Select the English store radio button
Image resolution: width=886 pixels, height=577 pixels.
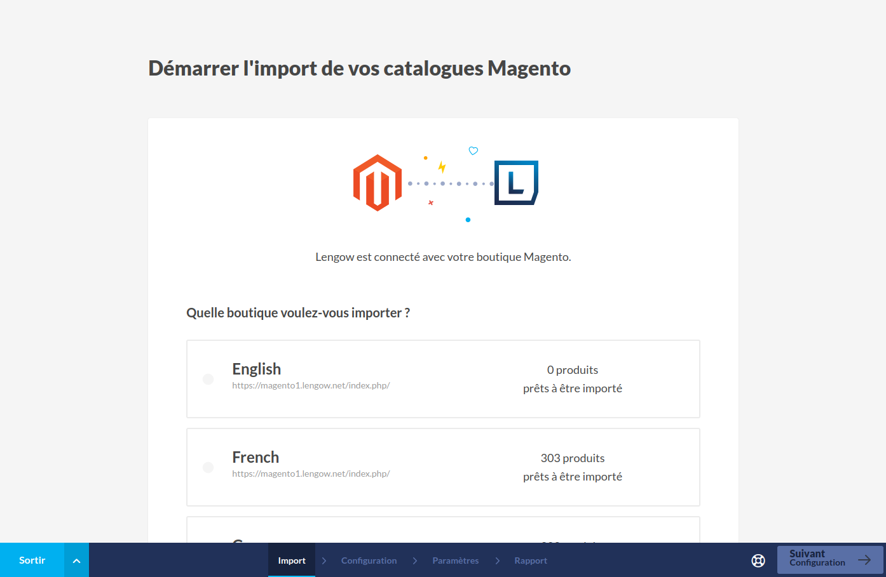tap(208, 379)
